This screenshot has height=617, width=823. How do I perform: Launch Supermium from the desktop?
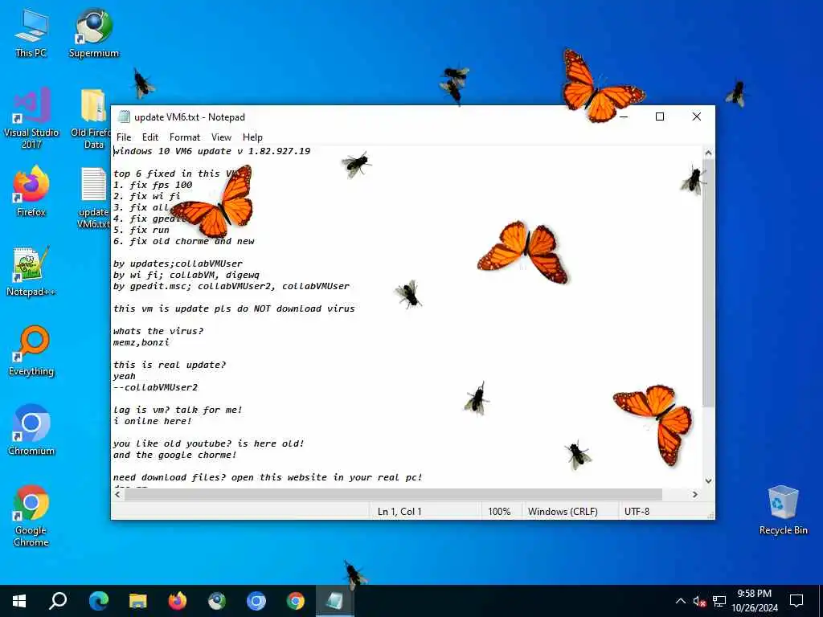click(94, 32)
